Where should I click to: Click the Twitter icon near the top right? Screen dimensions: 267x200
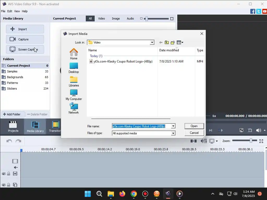[x=259, y=11]
